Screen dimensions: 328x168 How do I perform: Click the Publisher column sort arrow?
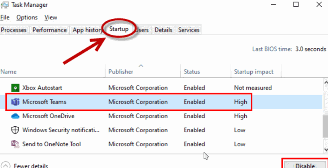(141, 66)
